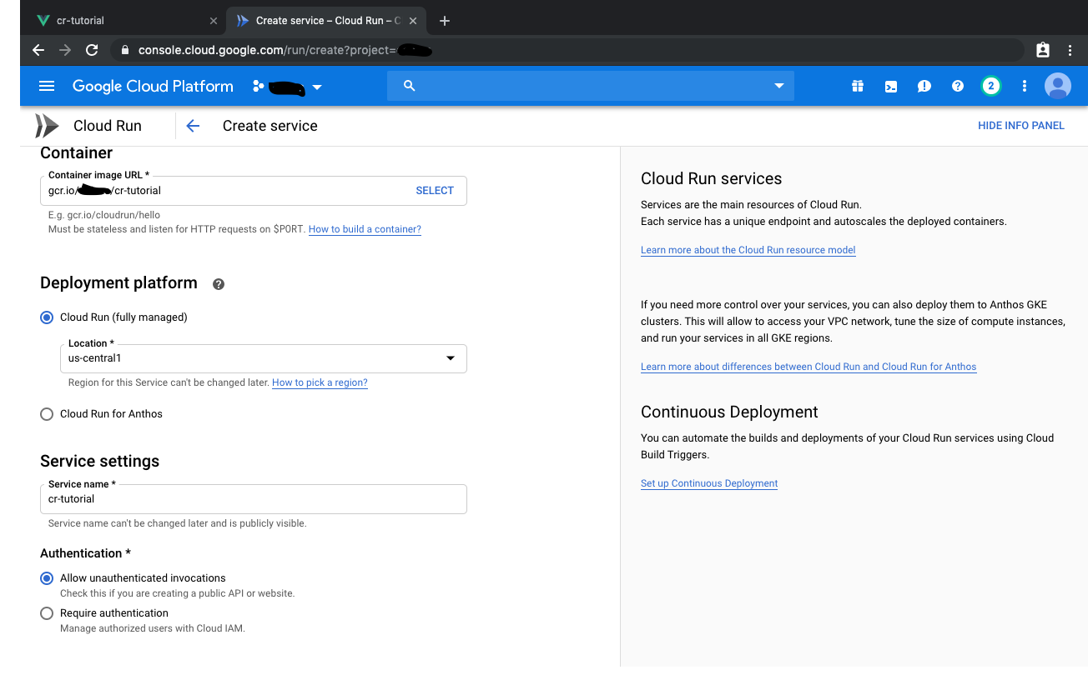Click SELECT for container image
The image size is (1088, 690).
[x=435, y=191]
